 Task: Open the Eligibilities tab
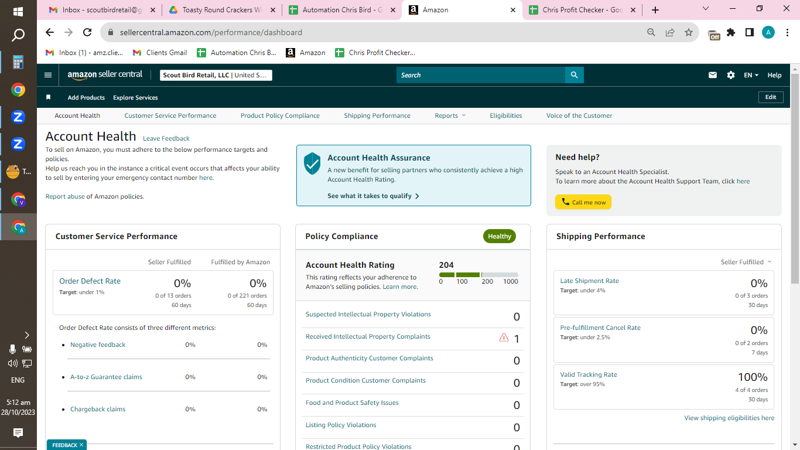(506, 115)
